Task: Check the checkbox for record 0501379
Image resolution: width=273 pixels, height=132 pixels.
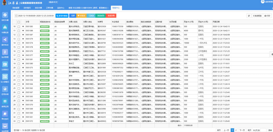Action: 19,39
